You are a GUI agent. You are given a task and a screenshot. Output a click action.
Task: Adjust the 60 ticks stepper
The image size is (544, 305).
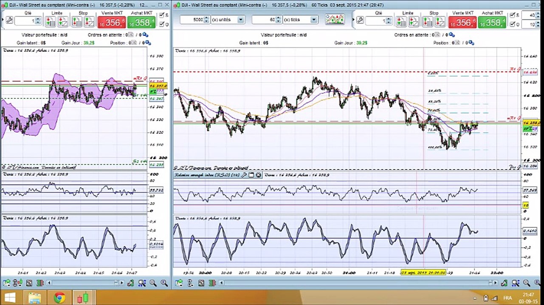(279, 20)
